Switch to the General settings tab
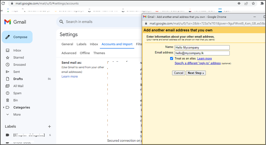This screenshot has height=145, width=266. [67, 44]
